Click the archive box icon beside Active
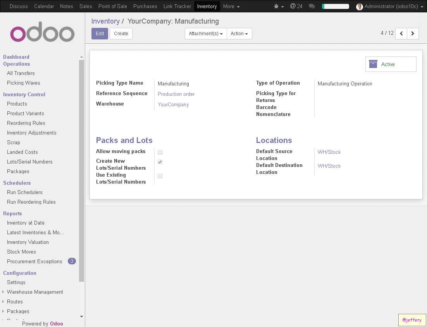427x327 pixels. point(373,64)
